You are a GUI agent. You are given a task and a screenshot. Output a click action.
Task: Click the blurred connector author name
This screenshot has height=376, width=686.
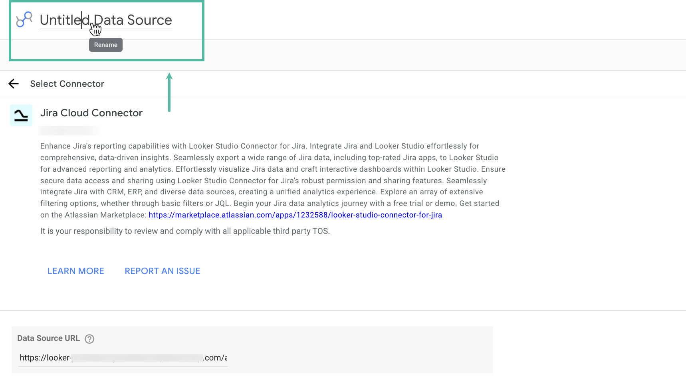click(x=69, y=130)
